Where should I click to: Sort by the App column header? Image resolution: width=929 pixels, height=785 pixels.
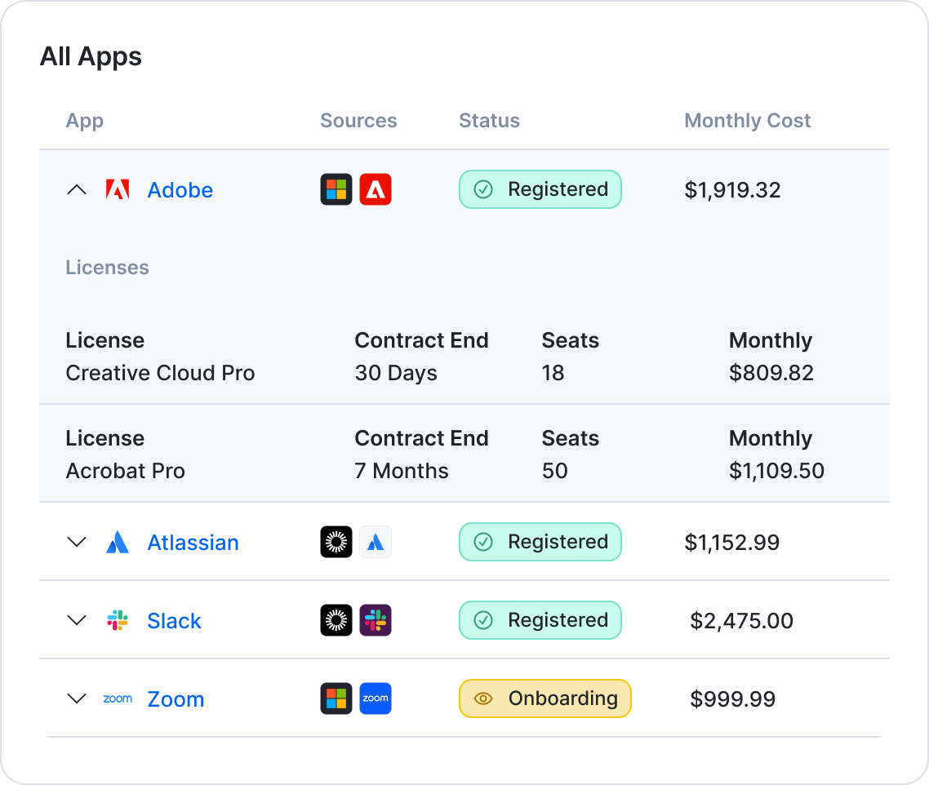pos(85,121)
